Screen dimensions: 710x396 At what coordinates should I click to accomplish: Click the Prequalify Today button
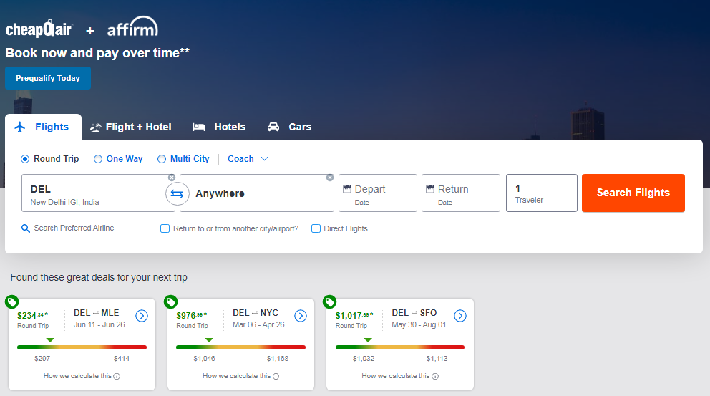(48, 78)
